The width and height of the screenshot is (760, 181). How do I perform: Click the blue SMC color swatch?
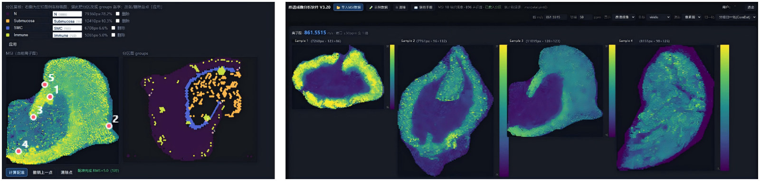coord(8,28)
